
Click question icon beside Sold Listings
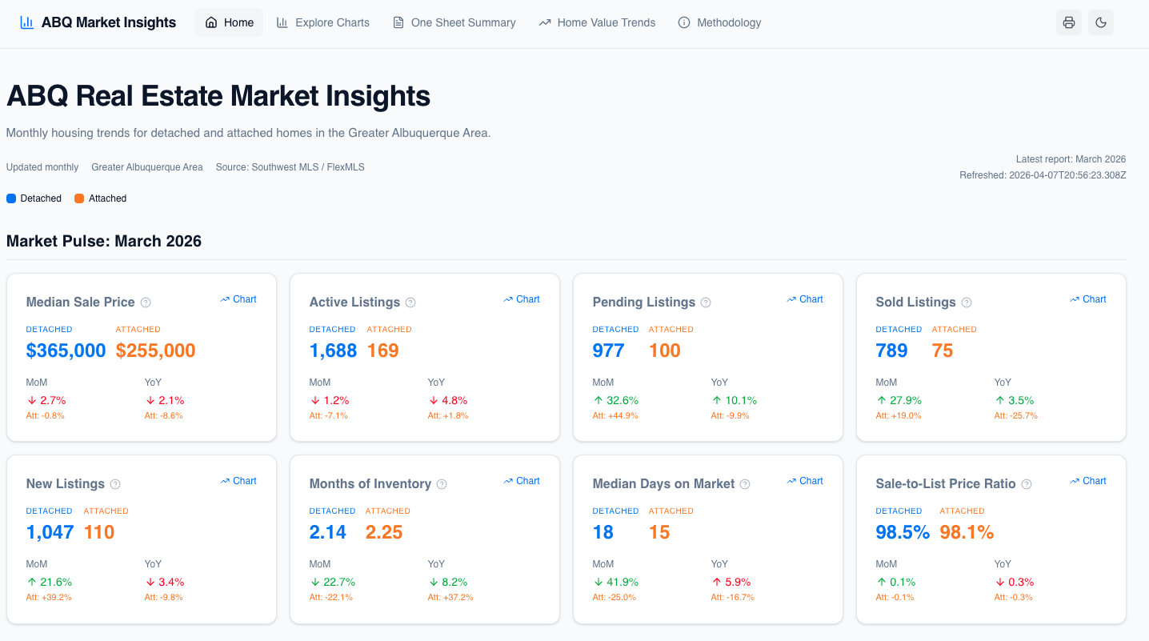967,302
